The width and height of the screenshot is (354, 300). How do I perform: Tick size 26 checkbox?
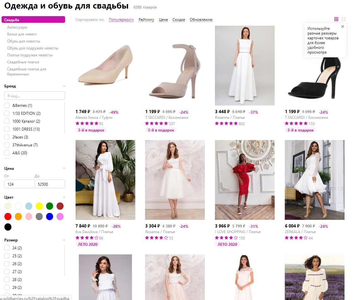(x=7, y=264)
